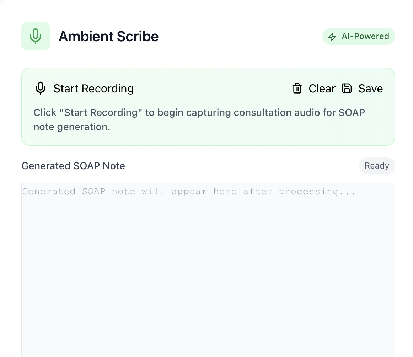The height and width of the screenshot is (357, 413).
Task: Click the floppy disk save icon
Action: [347, 88]
